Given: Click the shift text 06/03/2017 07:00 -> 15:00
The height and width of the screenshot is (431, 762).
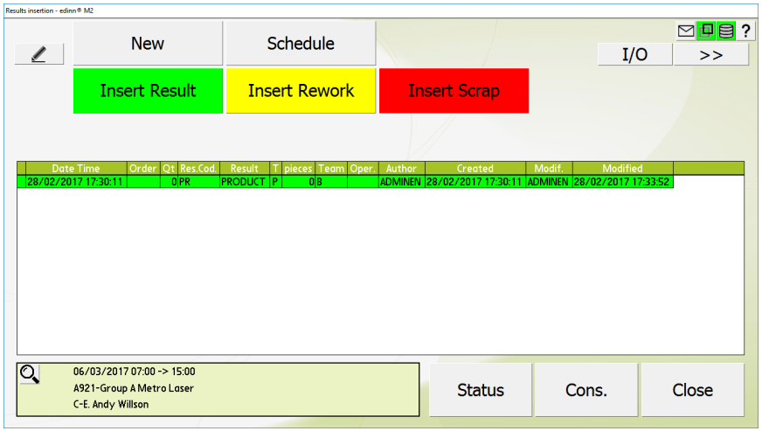Looking at the screenshot, I should pyautogui.click(x=134, y=372).
